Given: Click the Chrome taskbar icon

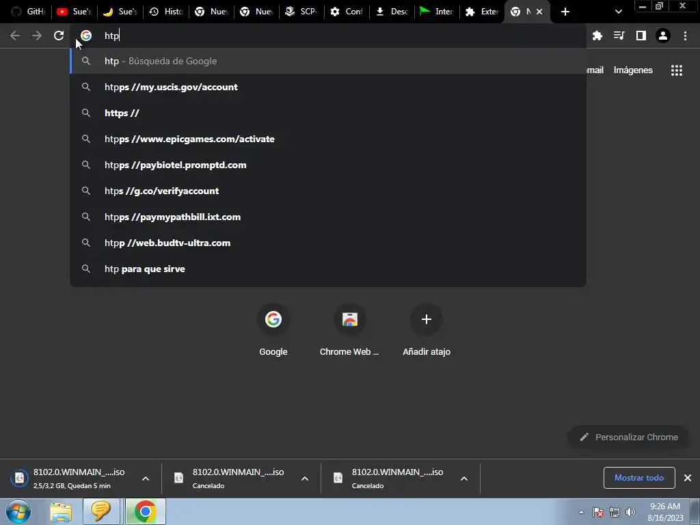Looking at the screenshot, I should pos(145,511).
